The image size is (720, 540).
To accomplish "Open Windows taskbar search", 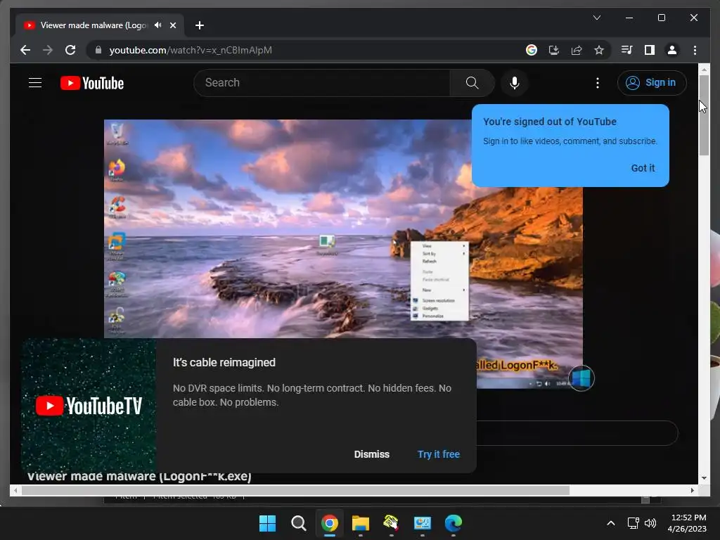I will (298, 523).
